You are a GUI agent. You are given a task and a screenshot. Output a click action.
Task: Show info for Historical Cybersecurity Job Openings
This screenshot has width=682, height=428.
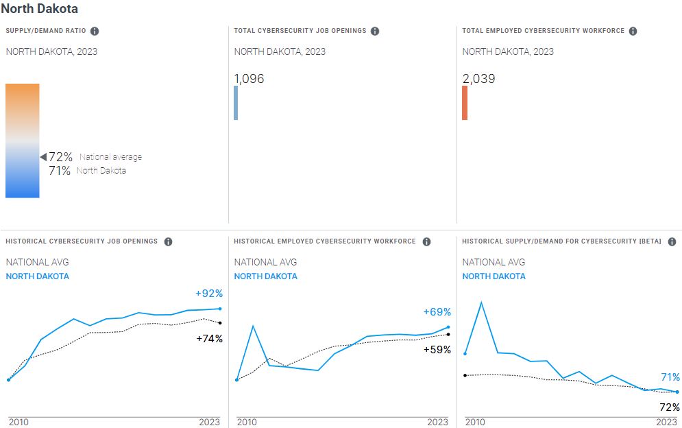point(168,242)
